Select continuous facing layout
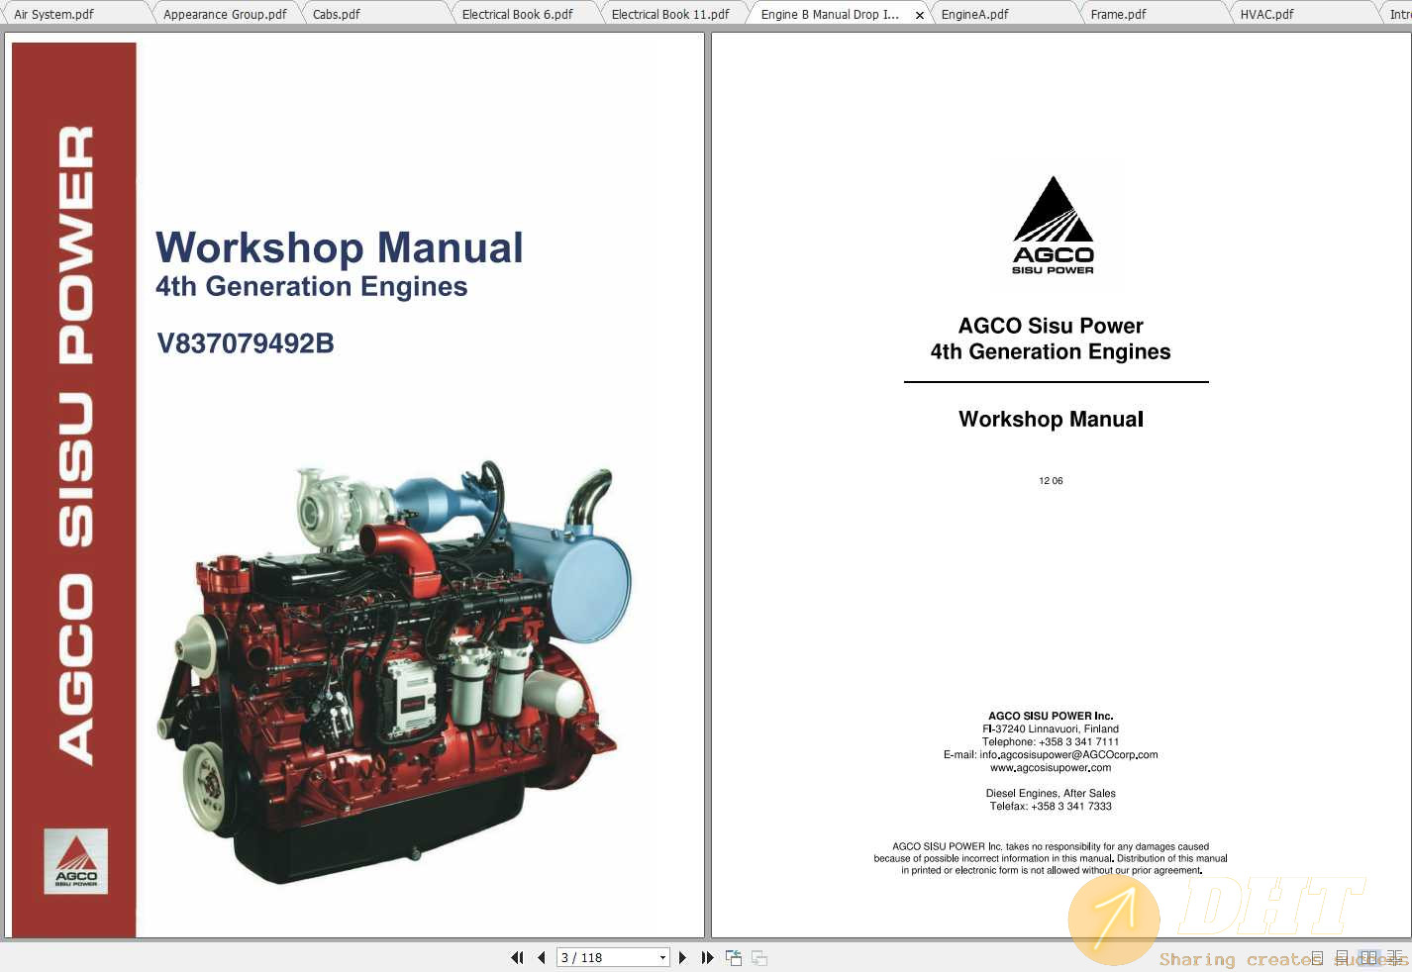 point(1394,957)
